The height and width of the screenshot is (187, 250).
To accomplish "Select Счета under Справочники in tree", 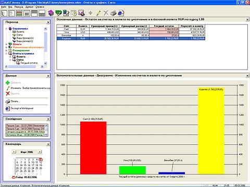I will point(19,35).
